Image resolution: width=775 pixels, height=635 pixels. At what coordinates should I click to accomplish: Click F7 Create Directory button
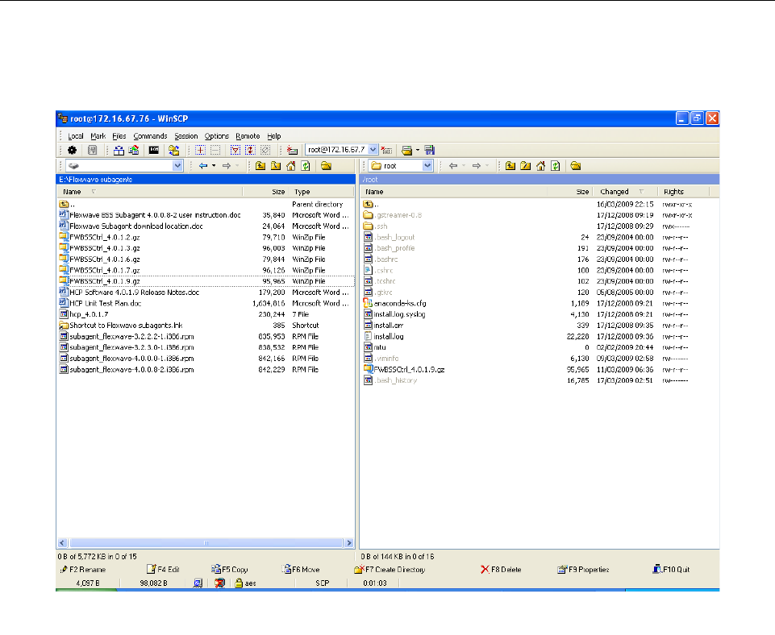pyautogui.click(x=390, y=570)
